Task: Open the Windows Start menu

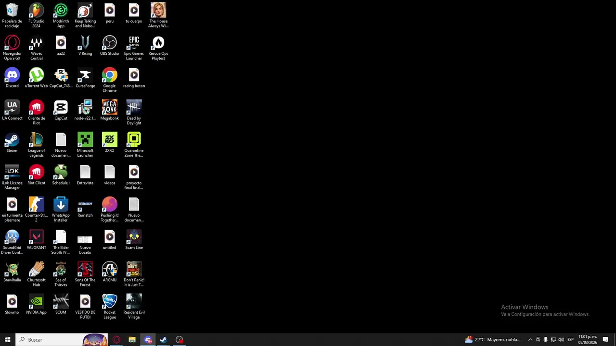Action: pyautogui.click(x=7, y=340)
